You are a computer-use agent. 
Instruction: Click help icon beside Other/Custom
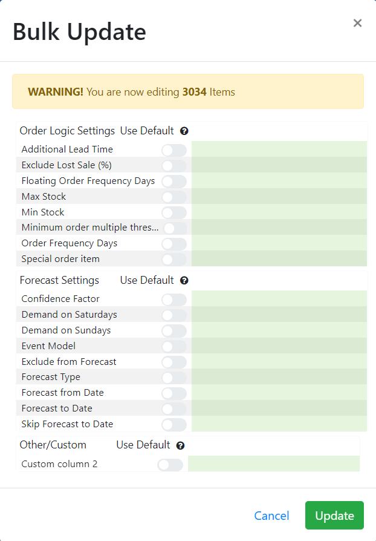point(180,445)
